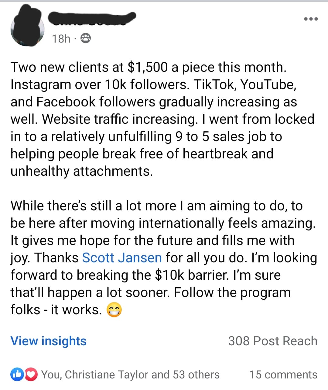Open Scott Jansen's tagged profile
The image size is (328, 390).
(122, 258)
